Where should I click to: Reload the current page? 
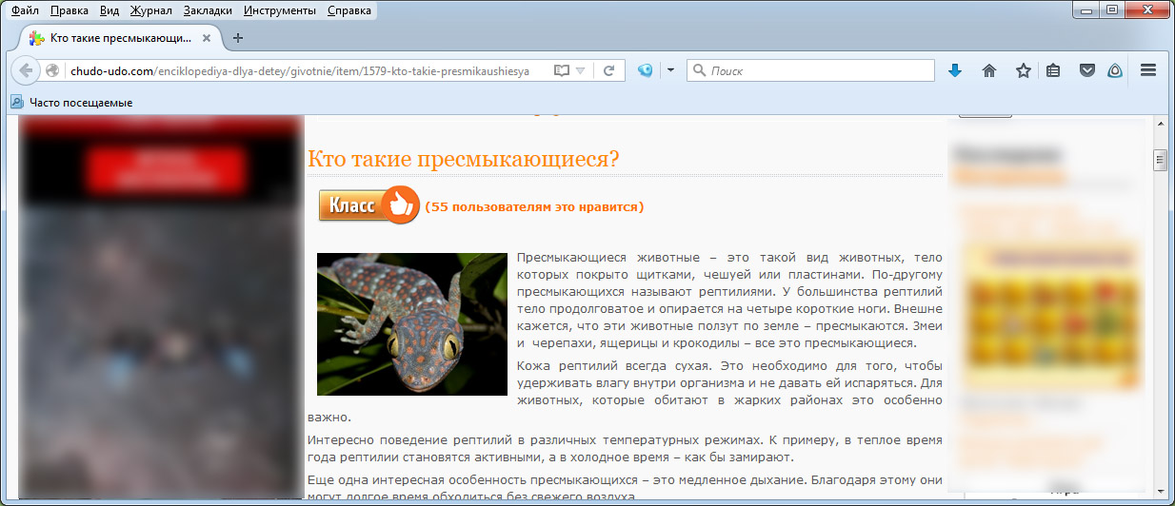608,70
